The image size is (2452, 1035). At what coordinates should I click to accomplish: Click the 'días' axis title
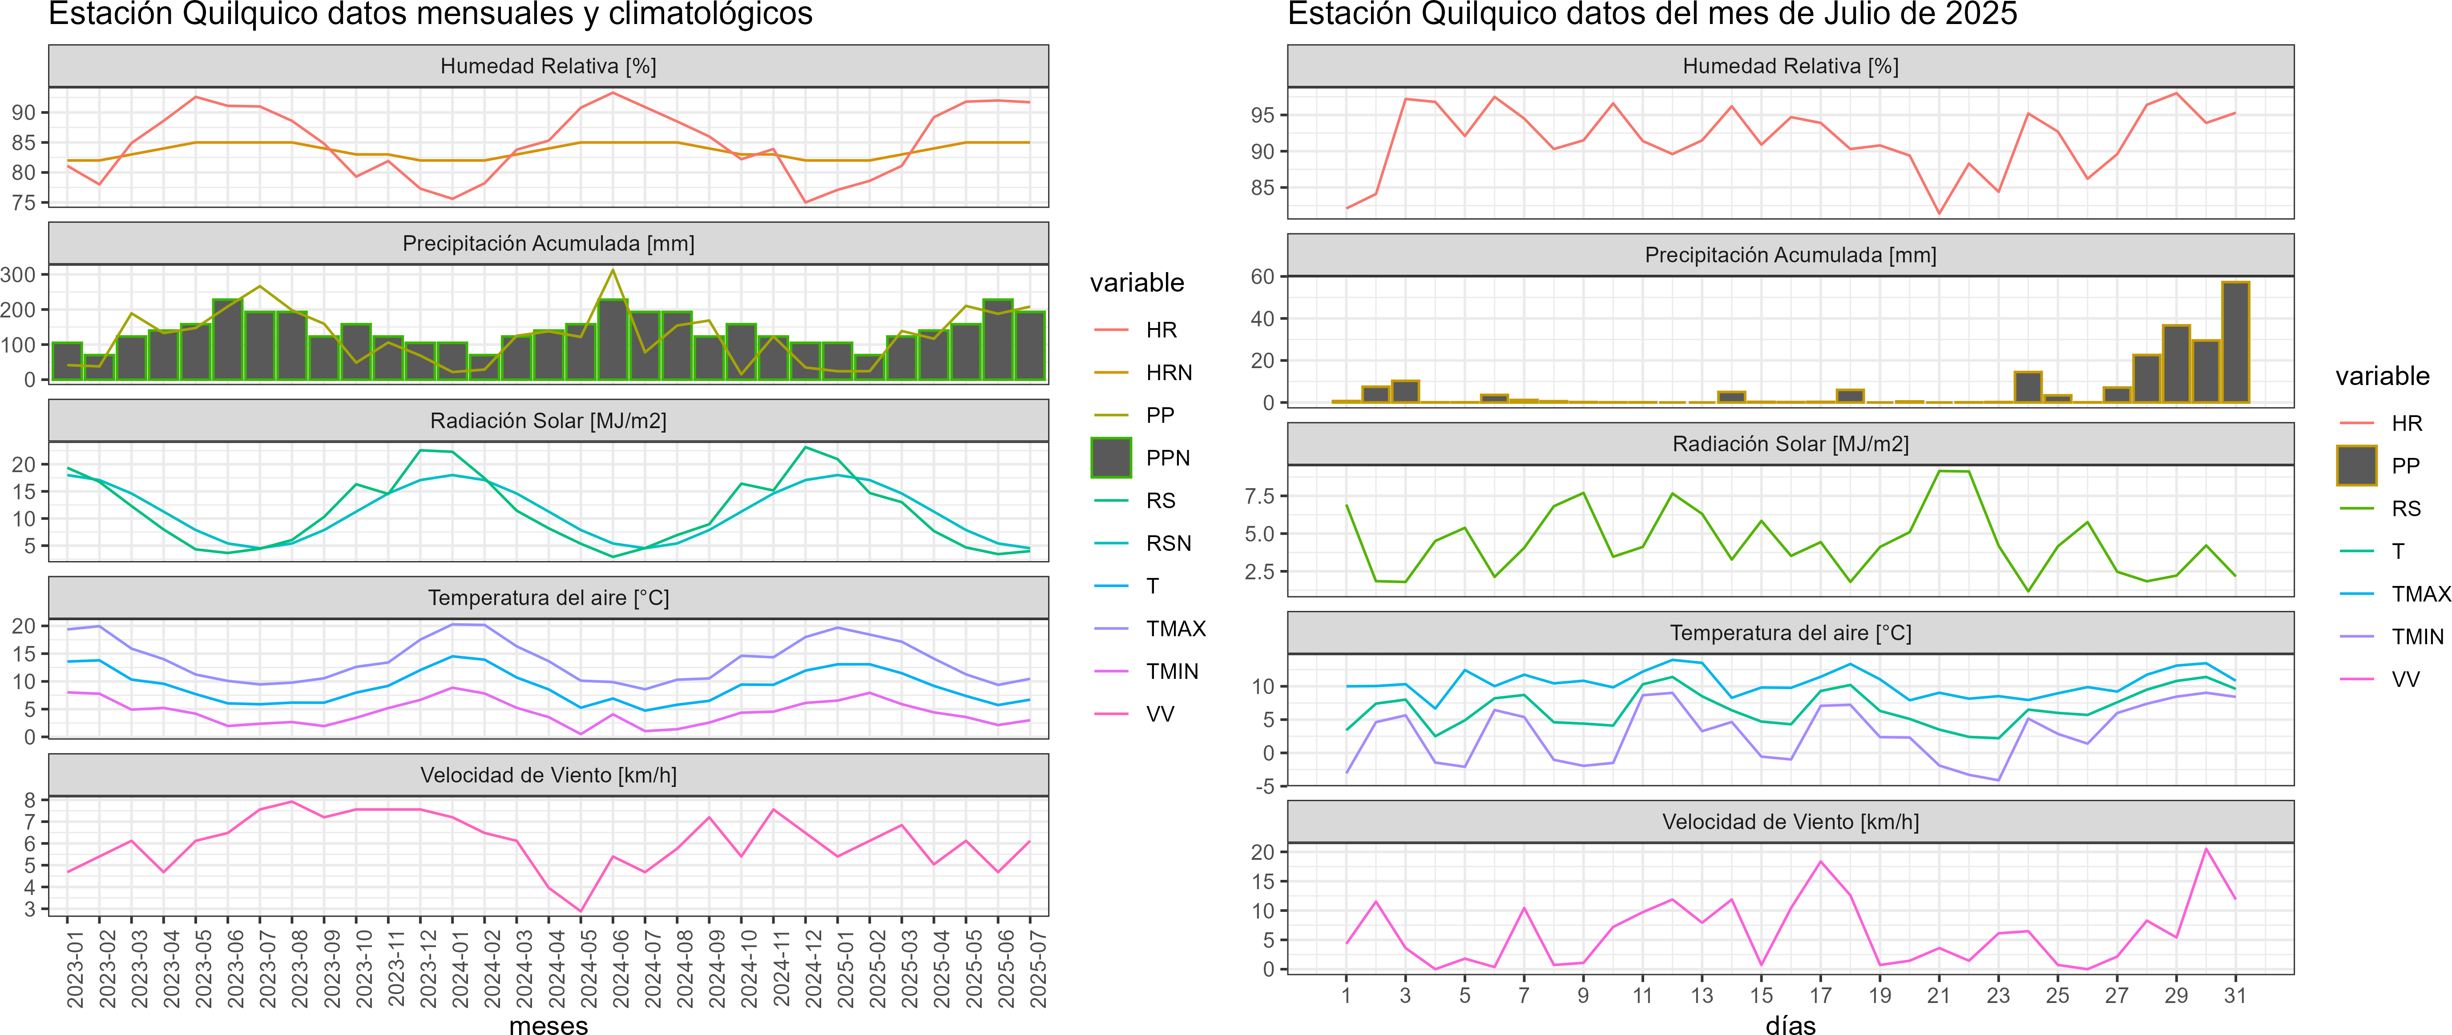pyautogui.click(x=1791, y=1026)
